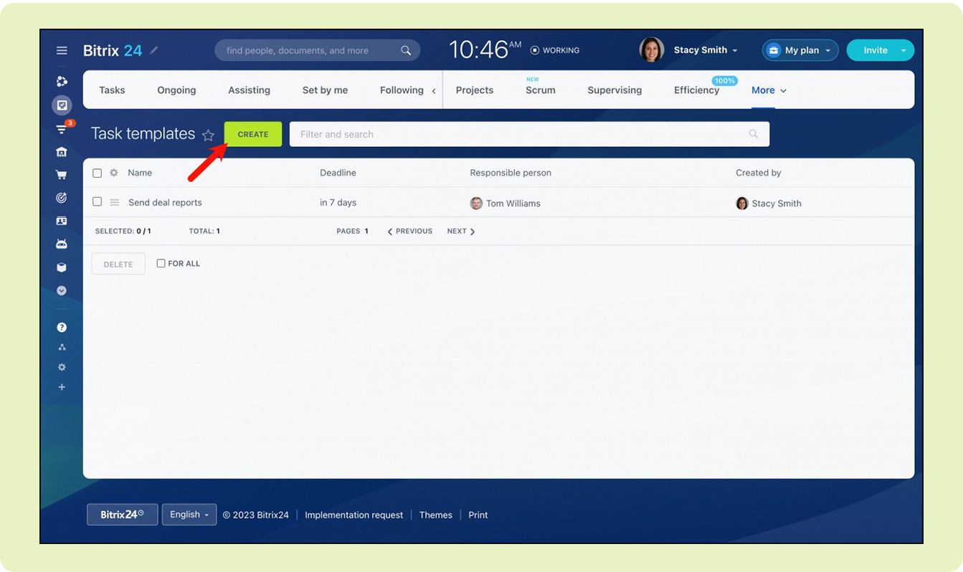The height and width of the screenshot is (572, 963).
Task: Open the feed icon with badge 3
Action: pos(62,130)
